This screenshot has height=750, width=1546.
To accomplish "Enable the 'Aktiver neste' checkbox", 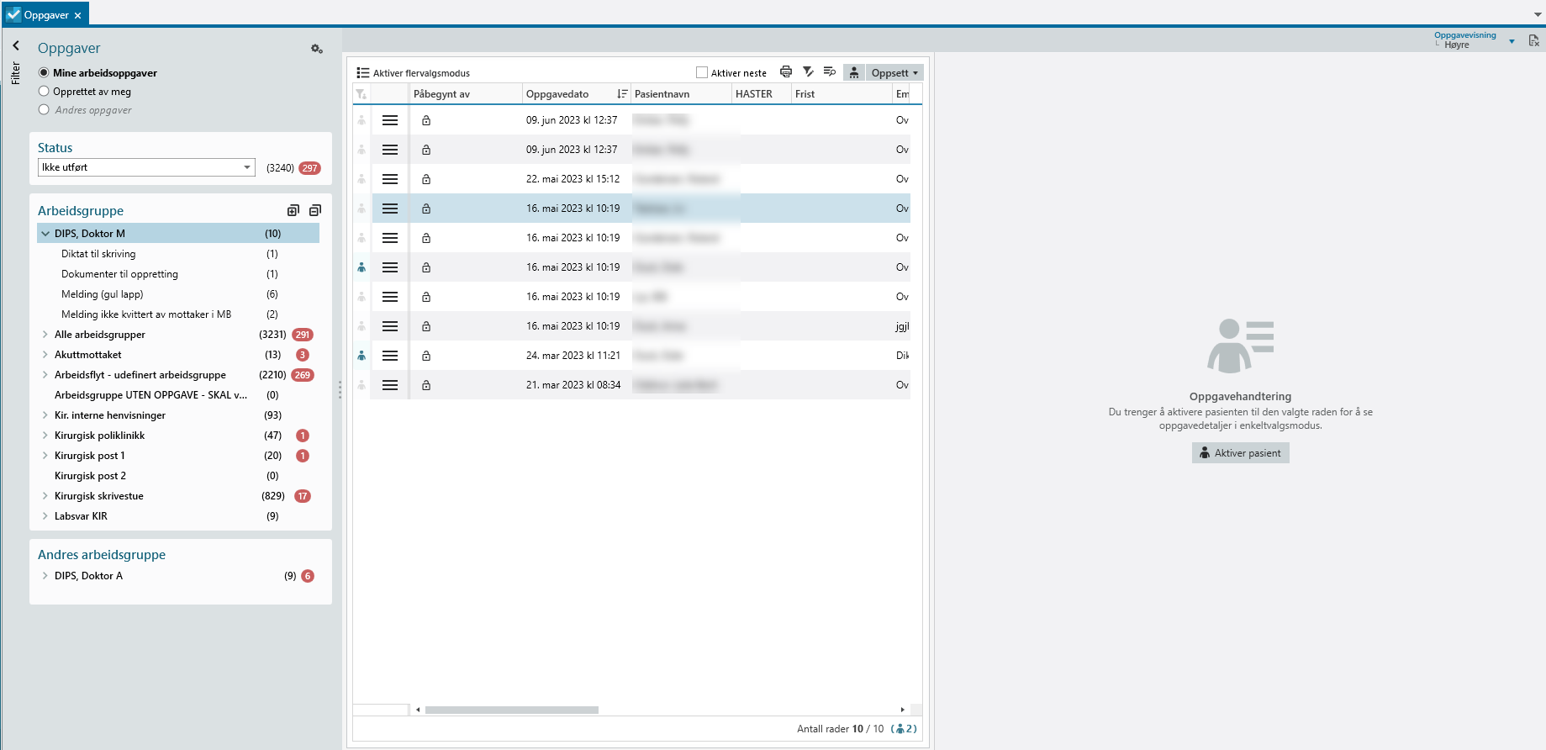I will point(702,73).
